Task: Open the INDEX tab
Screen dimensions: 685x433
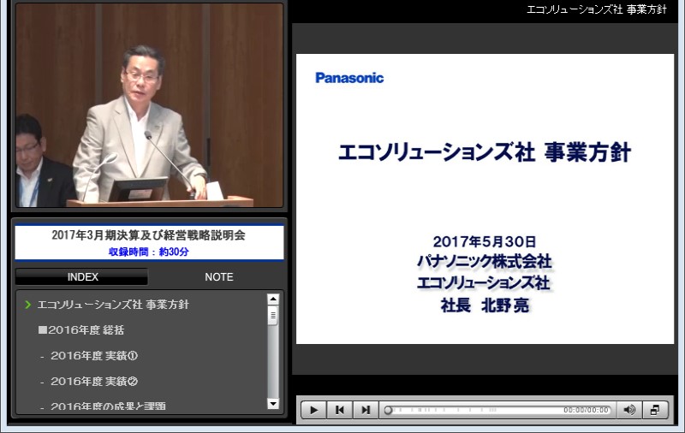Action: coord(82,276)
